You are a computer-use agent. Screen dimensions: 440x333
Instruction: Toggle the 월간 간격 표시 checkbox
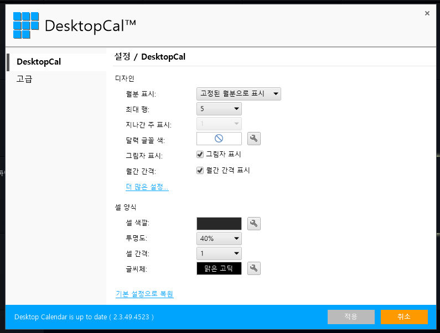[x=200, y=170]
